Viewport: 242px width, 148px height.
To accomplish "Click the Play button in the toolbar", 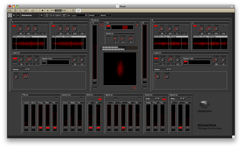I will [48, 10].
